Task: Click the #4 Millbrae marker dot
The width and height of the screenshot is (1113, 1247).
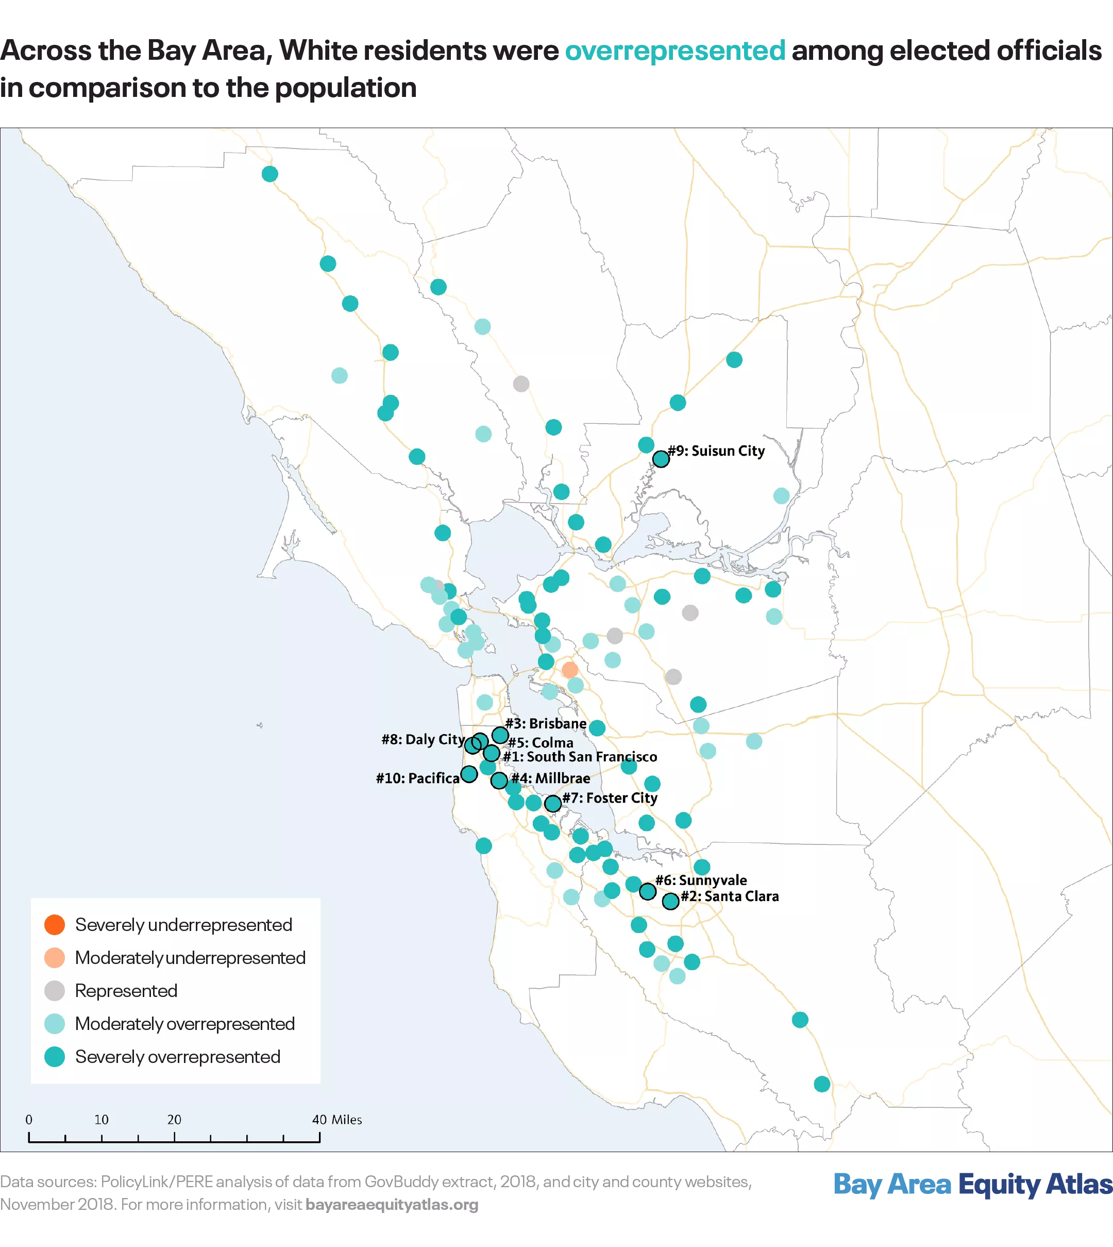Action: (499, 780)
